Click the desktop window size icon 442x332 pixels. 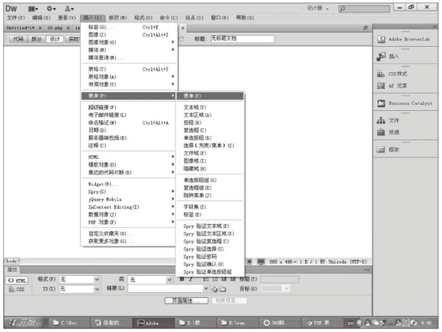pos(261,262)
